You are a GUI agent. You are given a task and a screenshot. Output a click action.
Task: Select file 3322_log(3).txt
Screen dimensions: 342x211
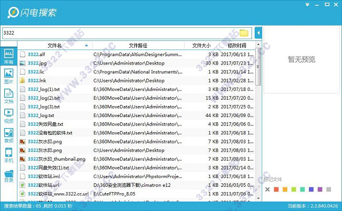pos(44,107)
